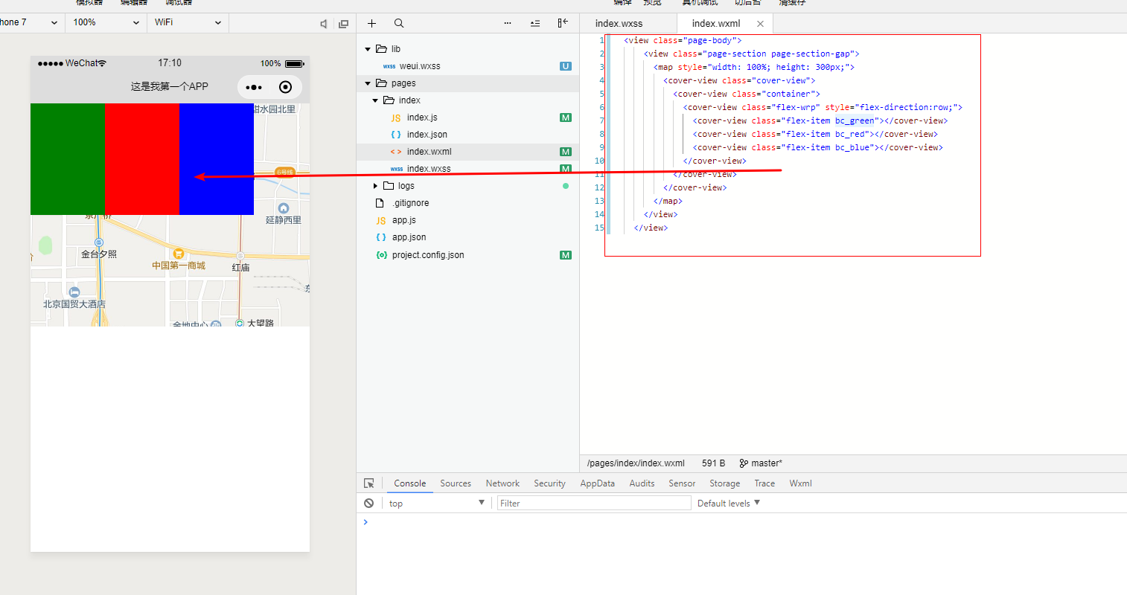Mute the simulator sound icon

point(324,24)
